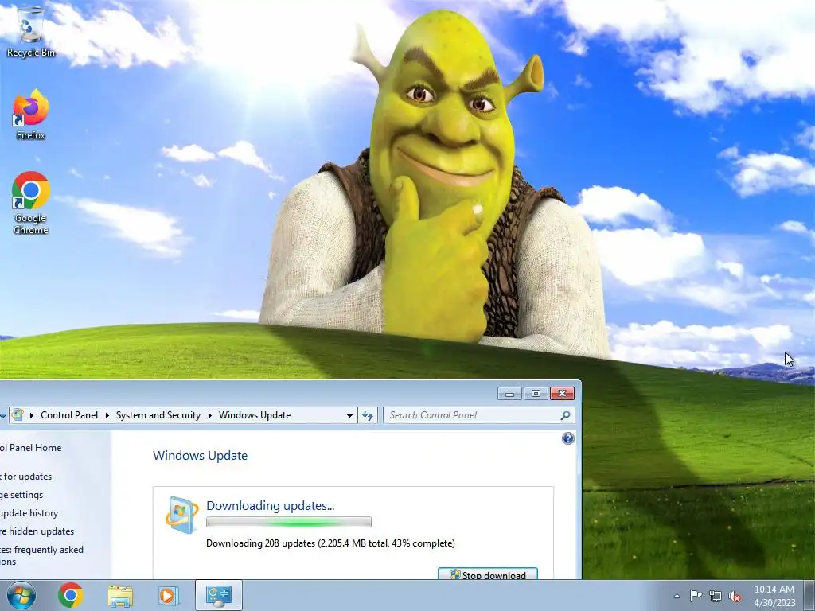The image size is (815, 611).
Task: Click the Downloading updates... heading
Action: pos(271,505)
